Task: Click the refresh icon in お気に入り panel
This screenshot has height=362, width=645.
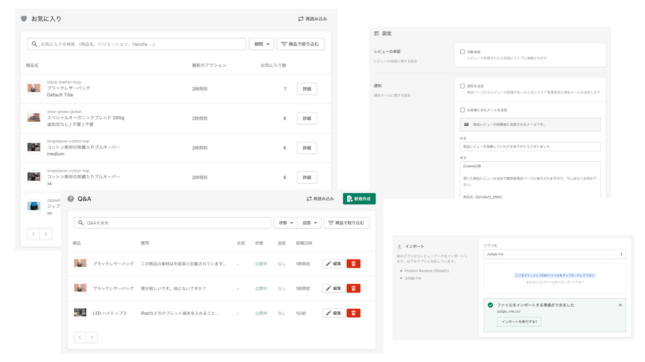Action: coord(300,18)
